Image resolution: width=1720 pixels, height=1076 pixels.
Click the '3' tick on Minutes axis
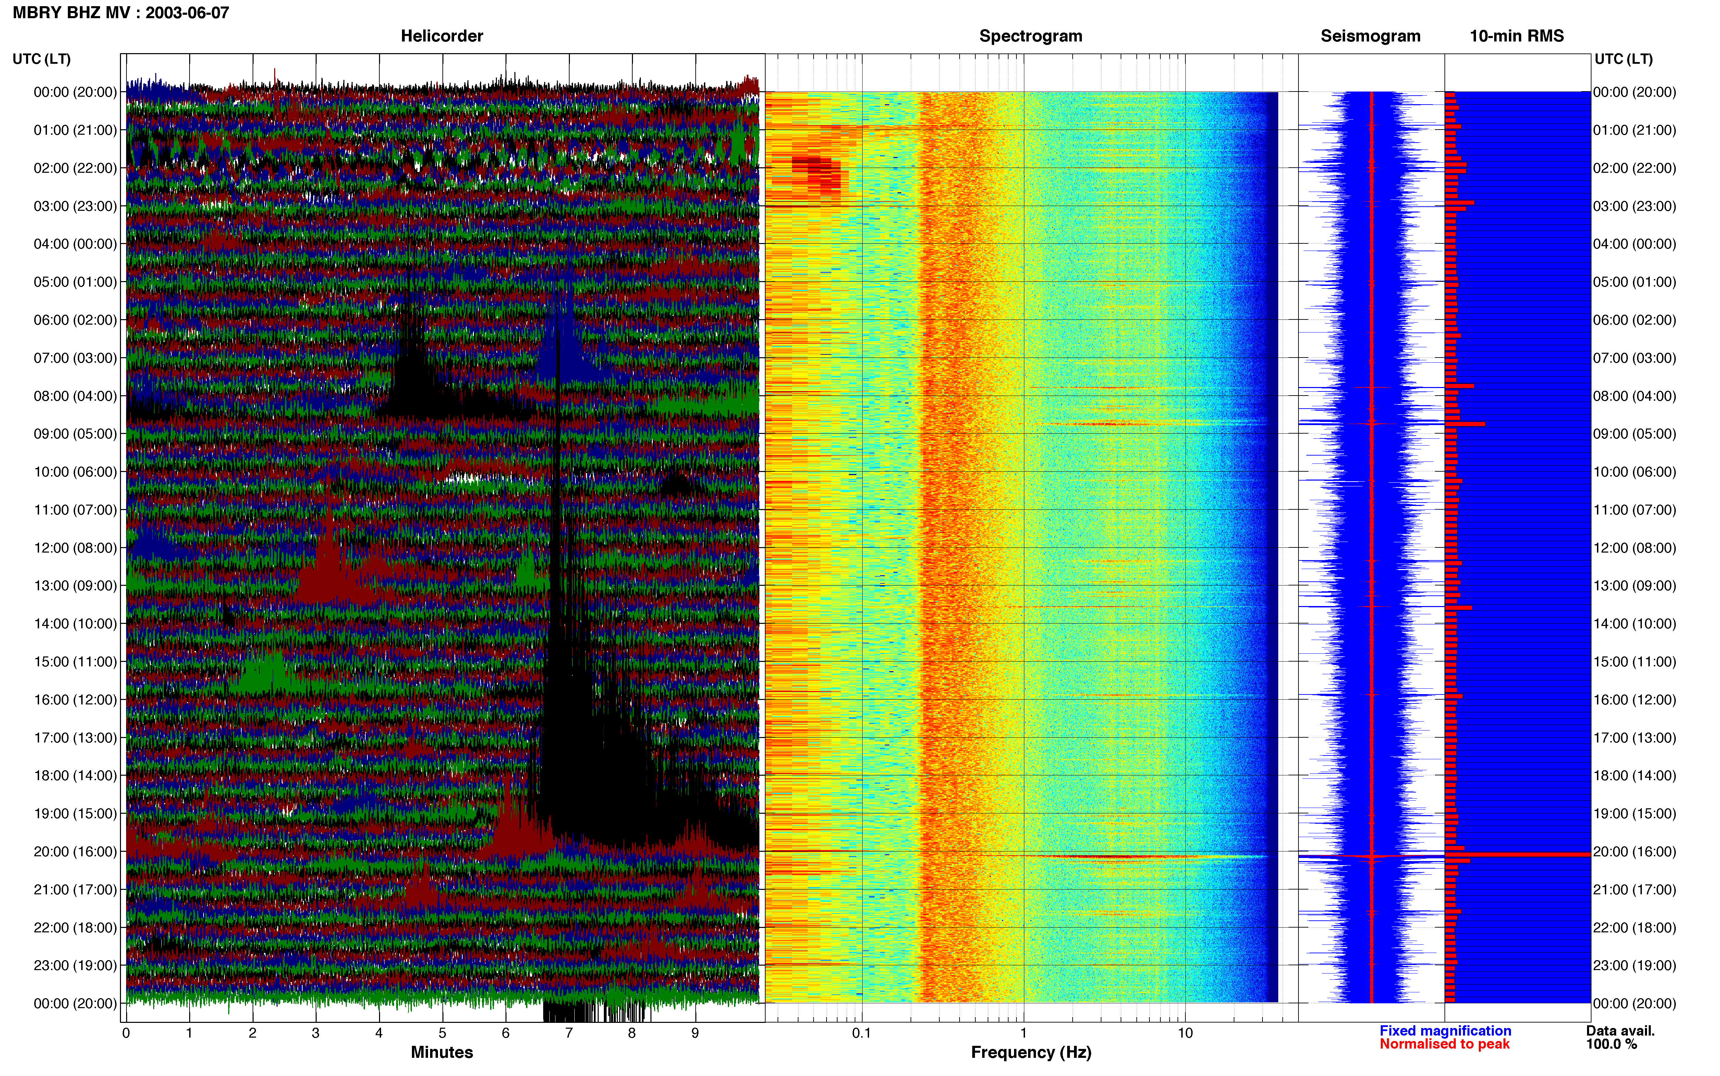pos(316,1033)
